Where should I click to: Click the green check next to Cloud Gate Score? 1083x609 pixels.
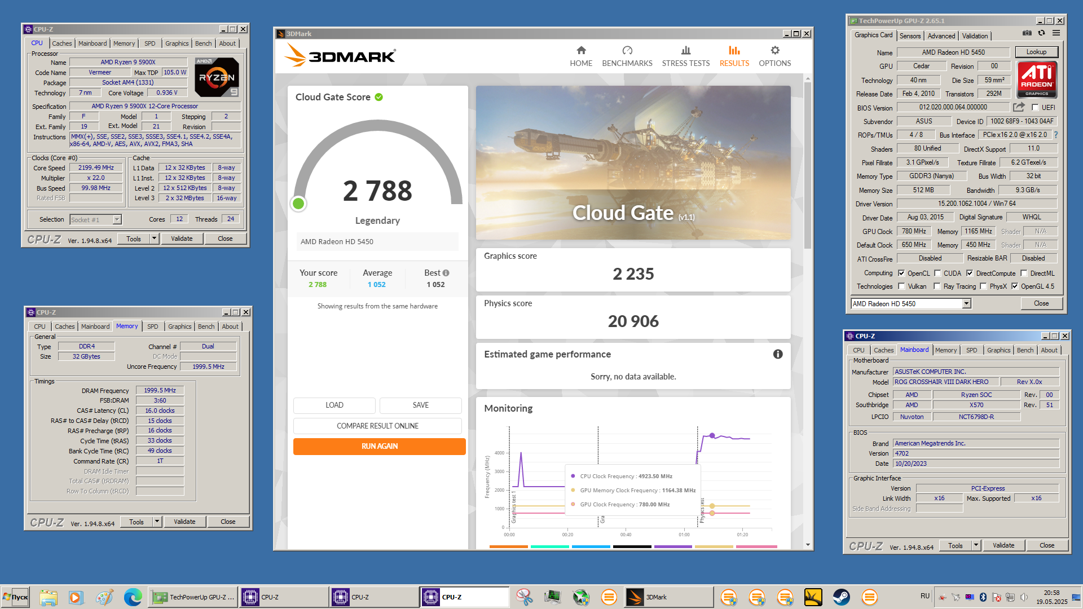(379, 97)
